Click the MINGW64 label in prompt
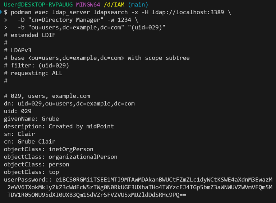Screen dimensions: 276x203 tap(88, 5)
